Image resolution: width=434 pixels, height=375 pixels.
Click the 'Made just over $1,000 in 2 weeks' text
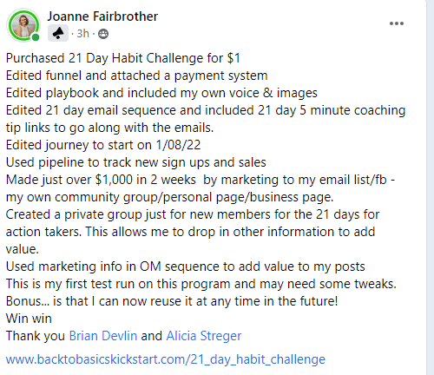pyautogui.click(x=101, y=180)
